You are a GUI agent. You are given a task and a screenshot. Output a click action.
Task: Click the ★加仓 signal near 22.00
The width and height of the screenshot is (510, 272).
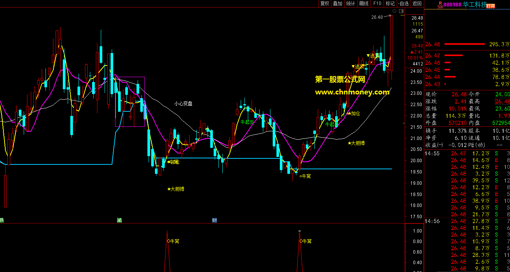coord(354,113)
